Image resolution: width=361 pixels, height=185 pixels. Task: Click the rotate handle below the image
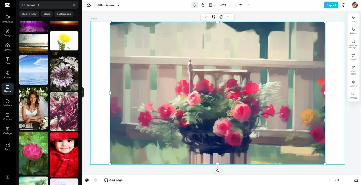[x=217, y=171]
